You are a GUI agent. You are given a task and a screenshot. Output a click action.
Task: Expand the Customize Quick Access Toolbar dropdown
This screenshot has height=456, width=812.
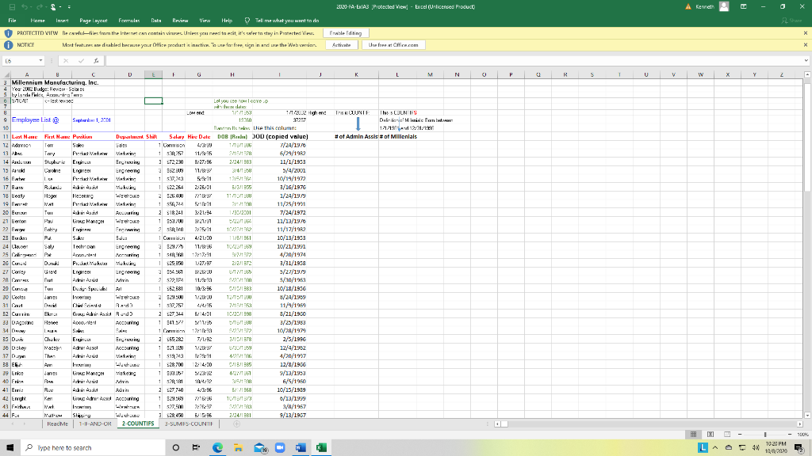pyautogui.click(x=68, y=6)
